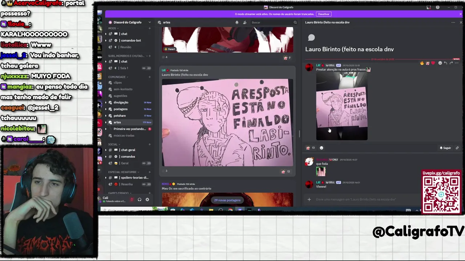Join the Geral voice channel
This screenshot has width=465, height=261.
(x=130, y=163)
